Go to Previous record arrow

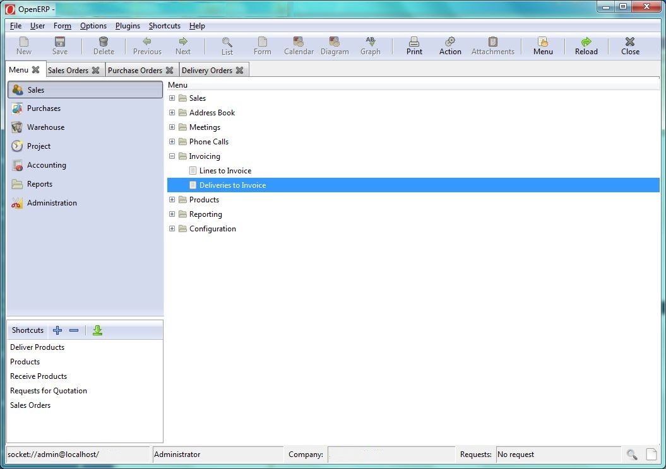(147, 41)
